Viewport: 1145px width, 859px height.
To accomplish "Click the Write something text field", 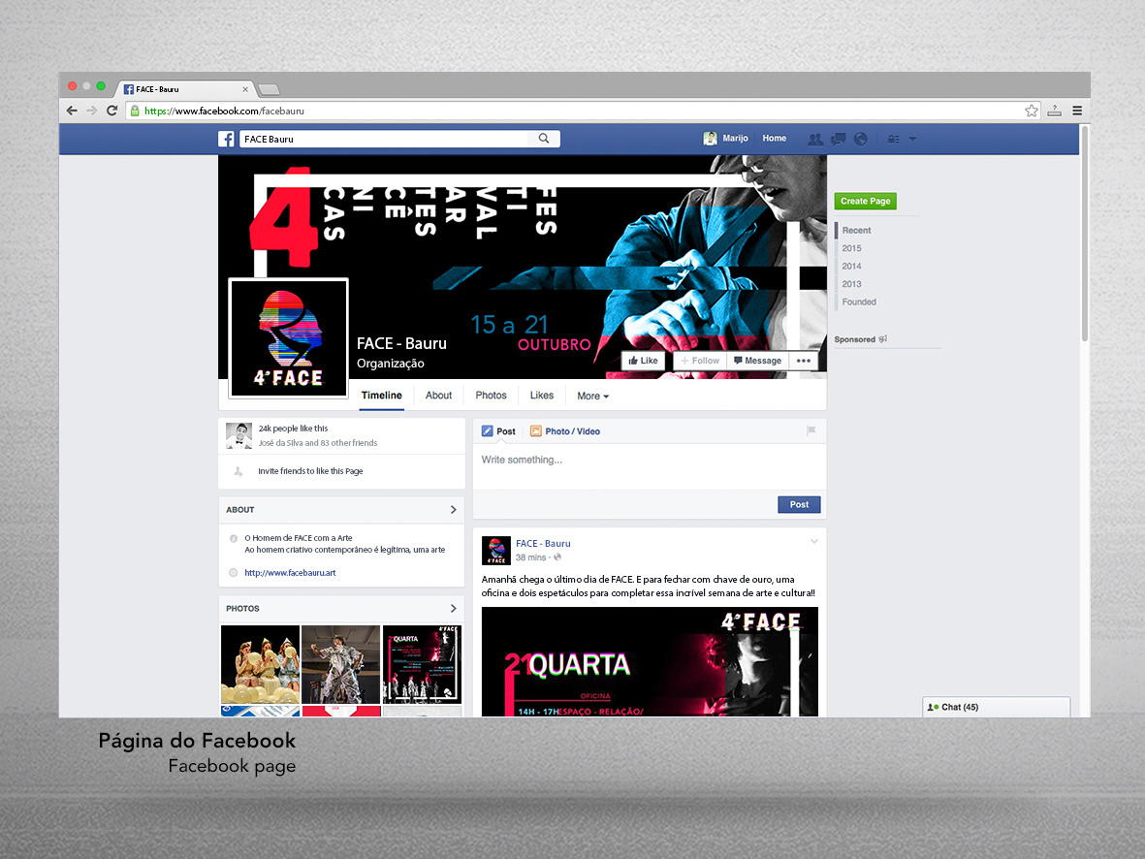I will pos(650,466).
